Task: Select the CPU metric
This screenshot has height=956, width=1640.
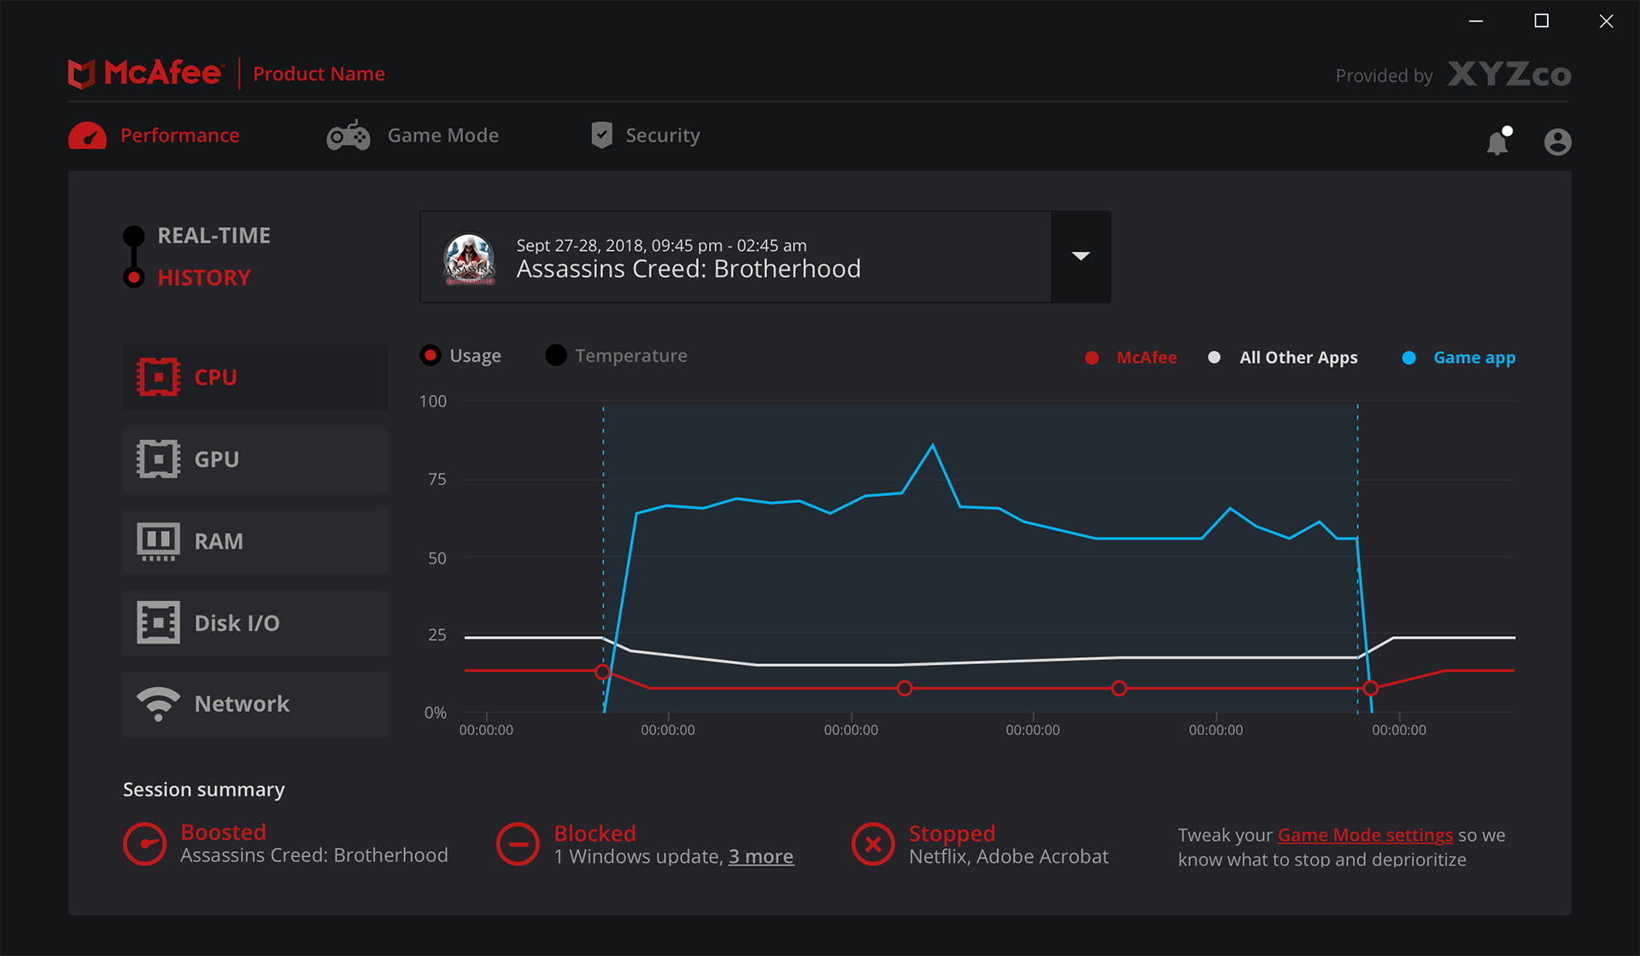Action: click(255, 376)
